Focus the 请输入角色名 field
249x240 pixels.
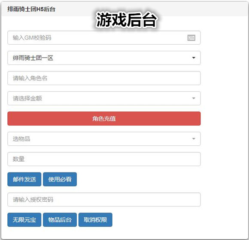(104, 78)
